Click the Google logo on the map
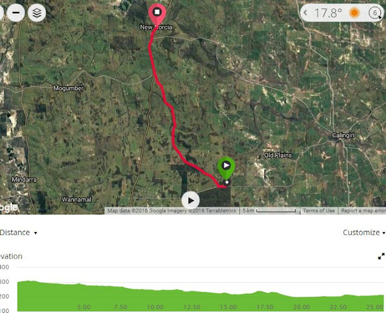Screen dimensions: 386x313 tap(9, 208)
